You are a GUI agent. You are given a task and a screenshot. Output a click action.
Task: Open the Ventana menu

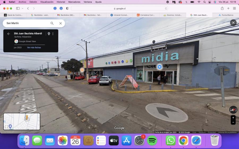[x=88, y=2]
